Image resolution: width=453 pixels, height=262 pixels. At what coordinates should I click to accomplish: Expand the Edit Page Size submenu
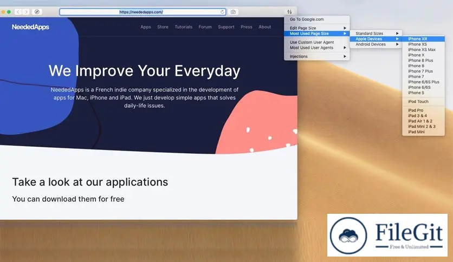coord(317,28)
